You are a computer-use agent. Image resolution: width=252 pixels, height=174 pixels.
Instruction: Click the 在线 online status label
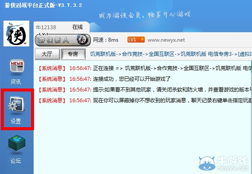click(x=78, y=27)
